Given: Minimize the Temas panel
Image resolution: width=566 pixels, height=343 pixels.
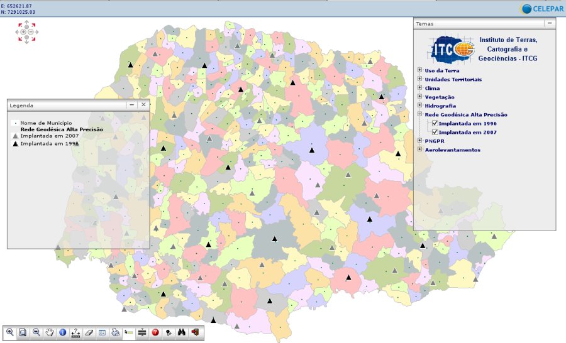Looking at the screenshot, I should (x=549, y=23).
